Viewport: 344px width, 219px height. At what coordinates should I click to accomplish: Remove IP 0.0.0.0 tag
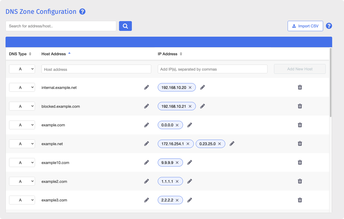(177, 125)
